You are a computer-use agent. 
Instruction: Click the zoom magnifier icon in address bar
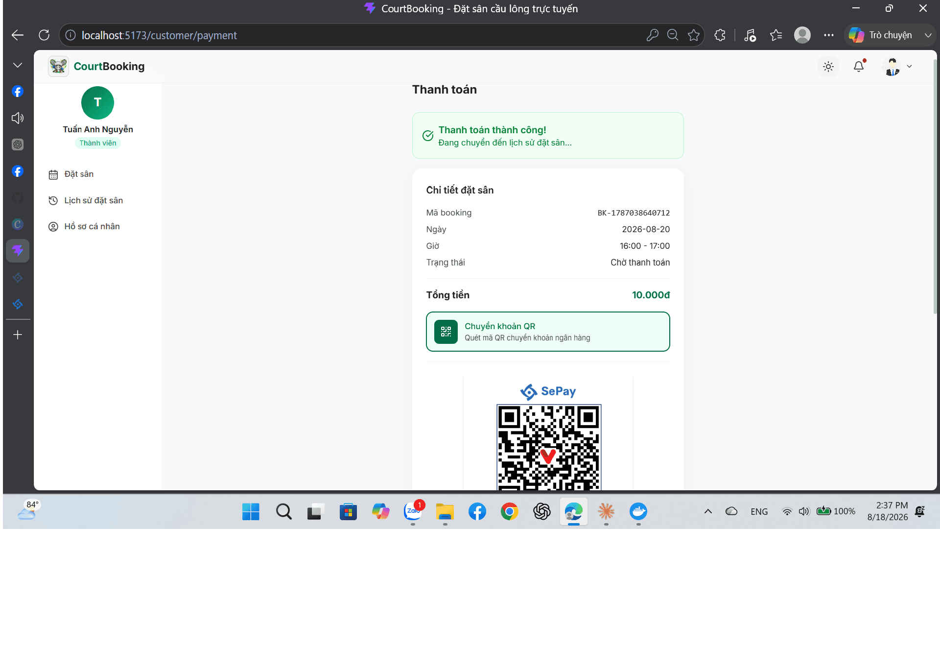[x=673, y=35]
